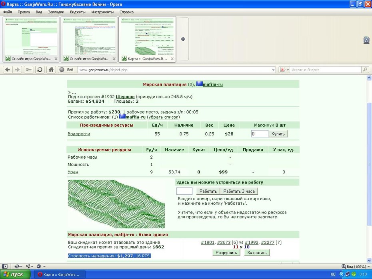Image resolution: width=372 pixels, height=279 pixels.
Task: Open the password wand key icon
Action: point(28,70)
